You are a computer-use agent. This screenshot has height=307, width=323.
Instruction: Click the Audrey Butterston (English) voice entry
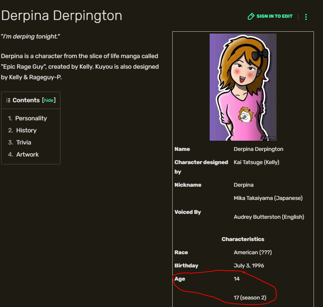(269, 217)
